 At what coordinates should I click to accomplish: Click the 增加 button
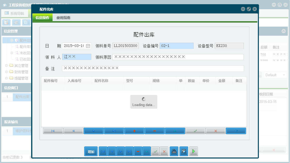point(91,151)
